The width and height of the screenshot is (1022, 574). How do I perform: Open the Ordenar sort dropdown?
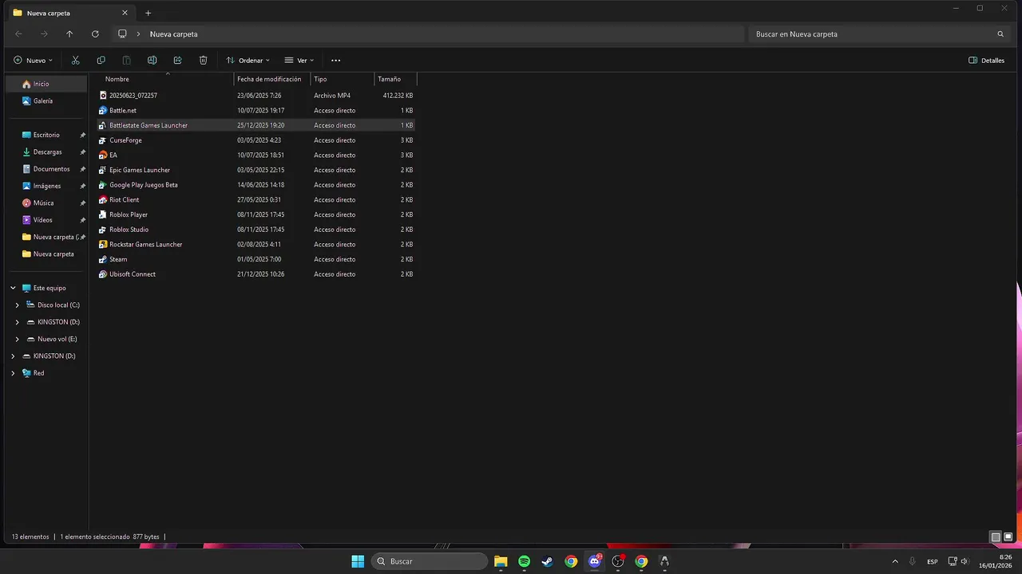248,60
